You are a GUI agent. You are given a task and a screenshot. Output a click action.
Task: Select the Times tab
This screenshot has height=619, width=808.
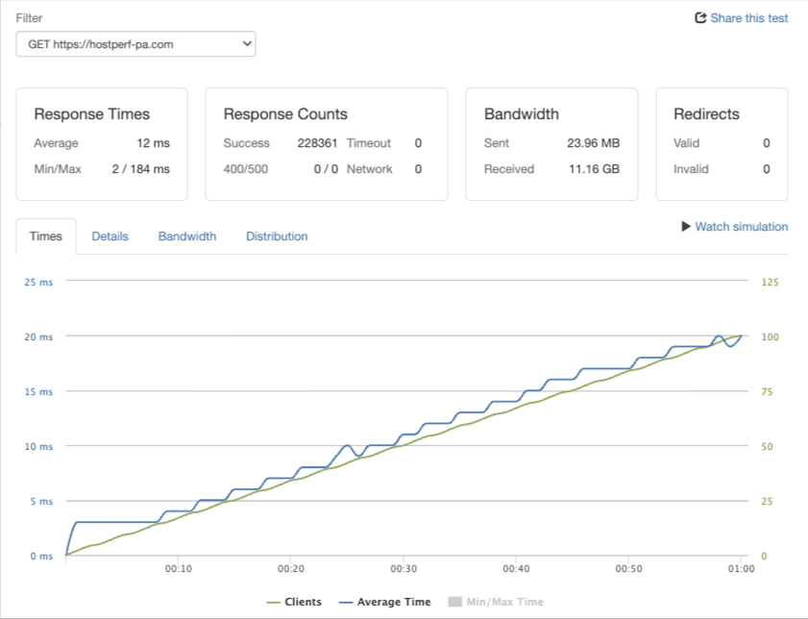(46, 236)
